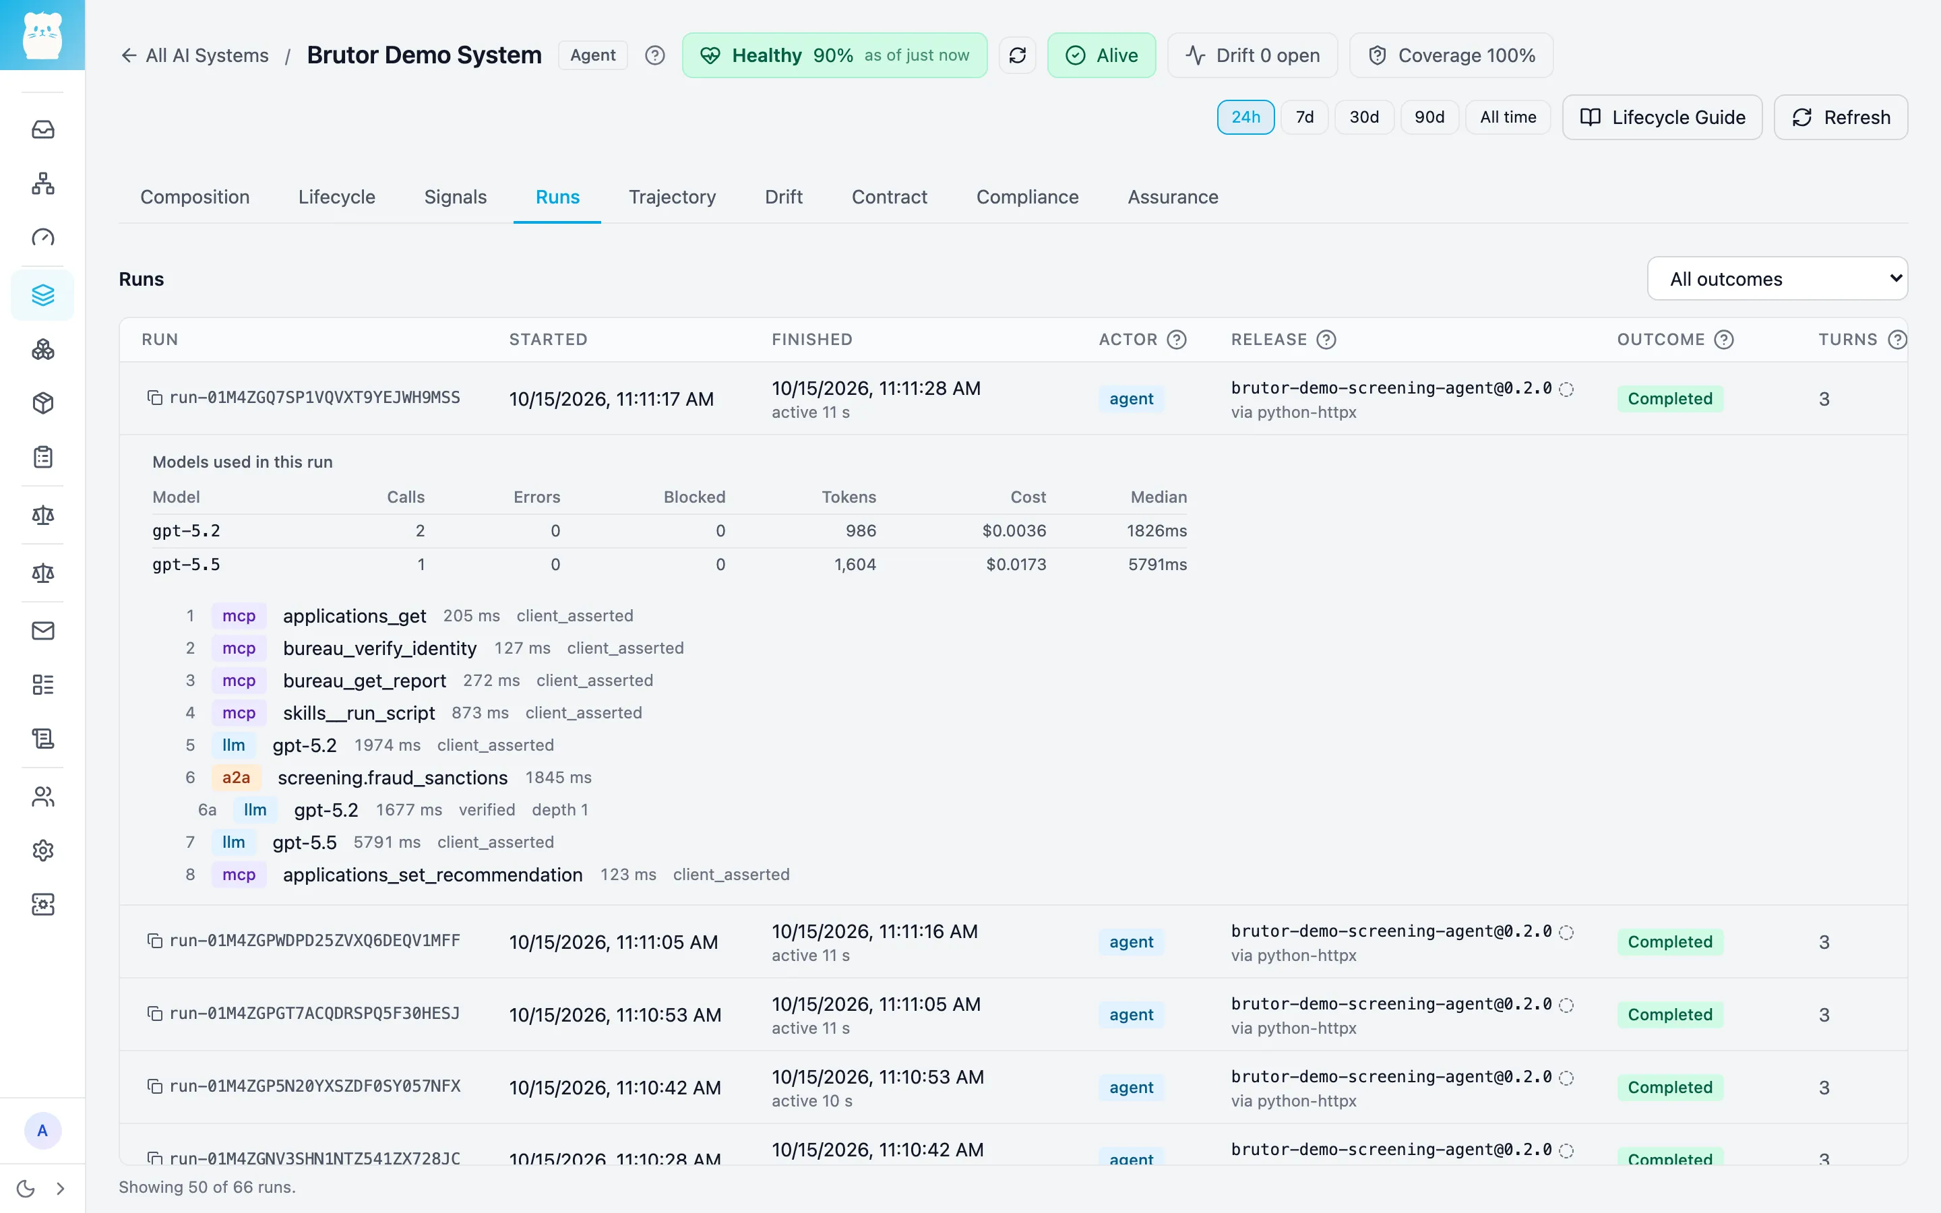1941x1213 pixels.
Task: Open the settings gear icon in the sidebar
Action: (42, 850)
